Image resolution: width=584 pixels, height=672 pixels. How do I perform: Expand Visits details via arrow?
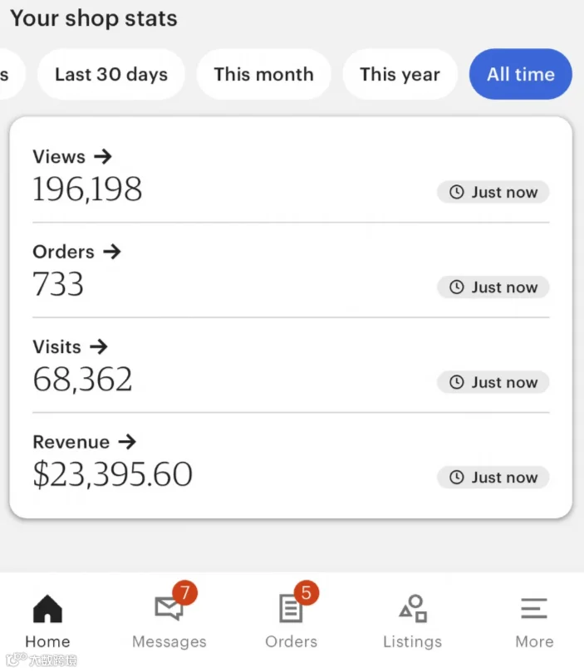tap(99, 346)
